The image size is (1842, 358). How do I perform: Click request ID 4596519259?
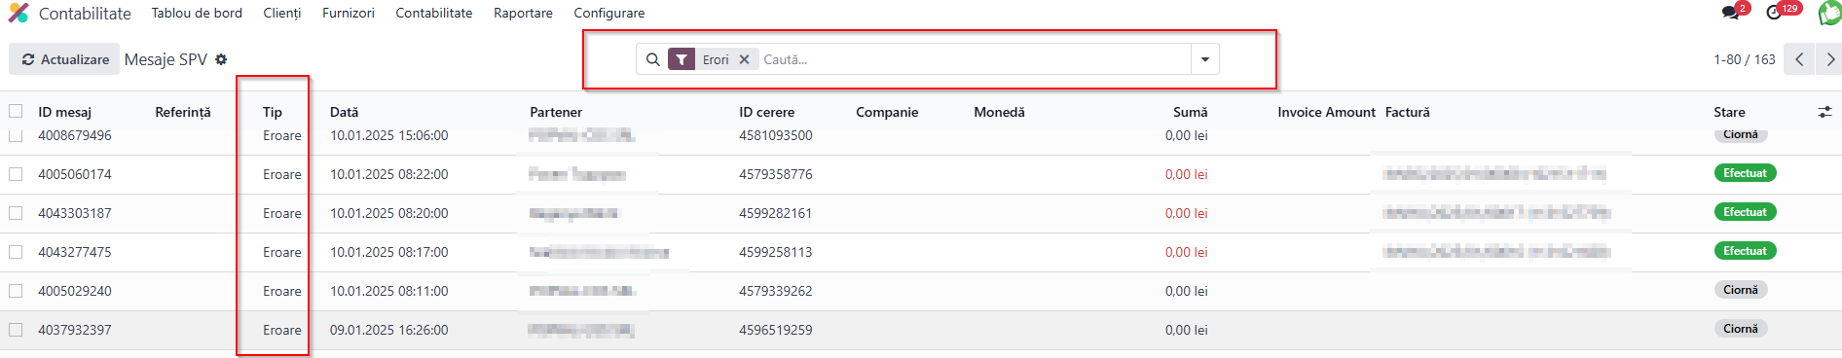click(x=775, y=330)
